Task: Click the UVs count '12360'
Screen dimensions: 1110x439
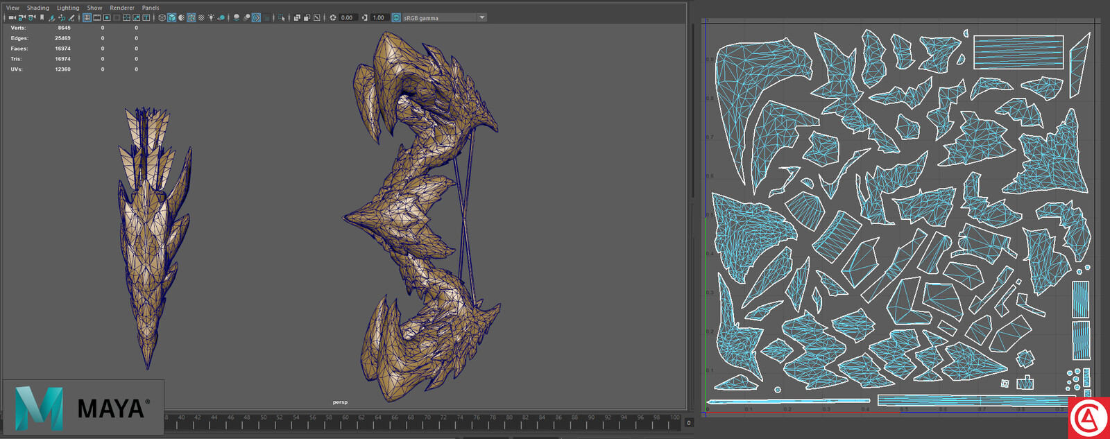Action: point(62,69)
